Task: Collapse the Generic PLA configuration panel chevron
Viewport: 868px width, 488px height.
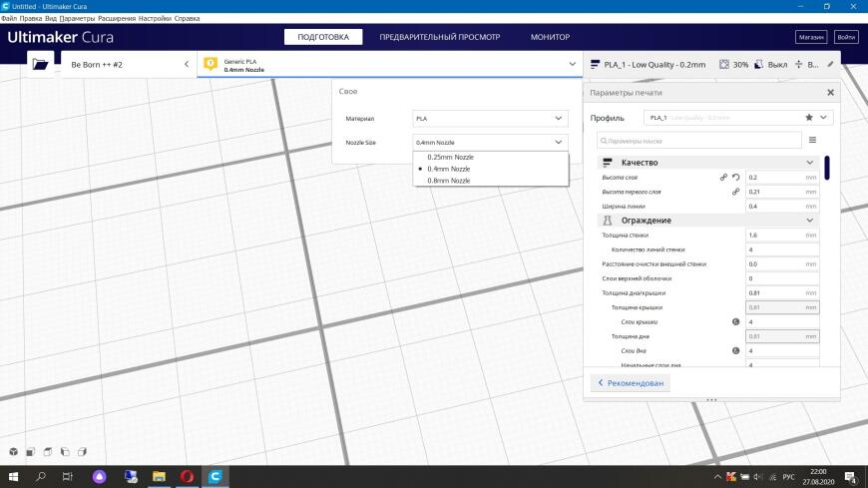Action: (572, 64)
